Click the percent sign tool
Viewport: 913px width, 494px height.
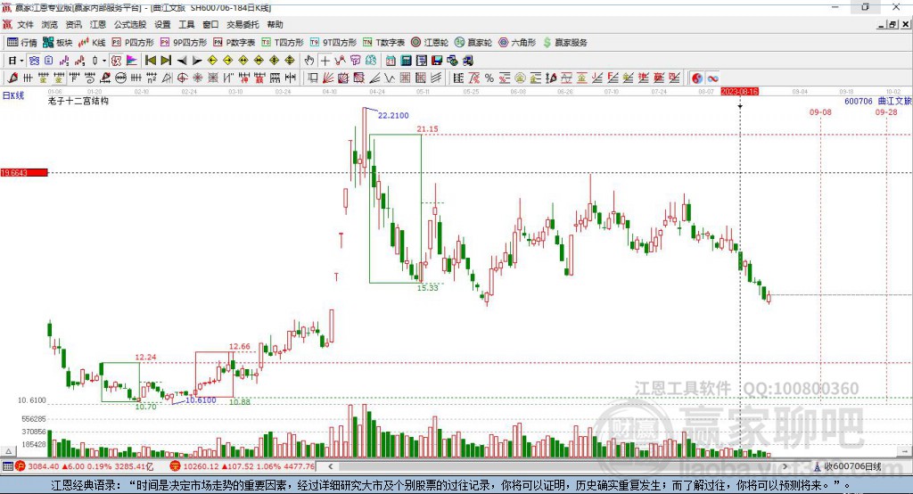pyautogui.click(x=489, y=78)
